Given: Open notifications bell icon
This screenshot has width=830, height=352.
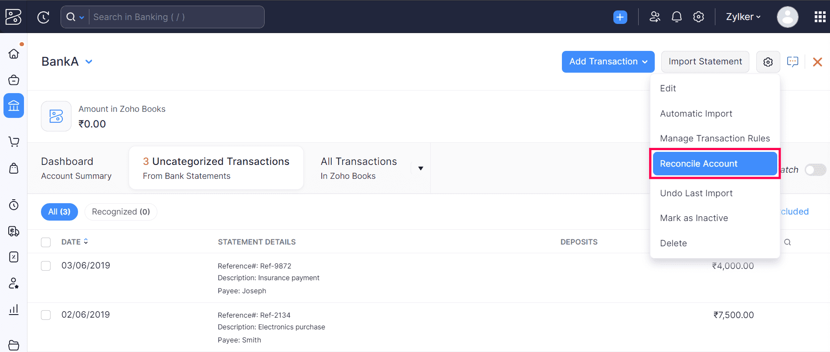Looking at the screenshot, I should (677, 17).
